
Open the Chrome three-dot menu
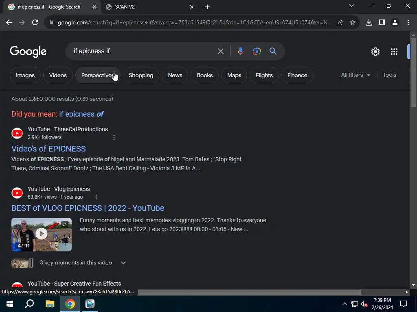408,23
